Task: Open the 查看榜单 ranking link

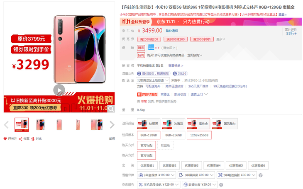Action: (x=176, y=65)
